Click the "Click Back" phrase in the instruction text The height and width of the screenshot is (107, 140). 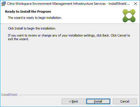coord(103,35)
